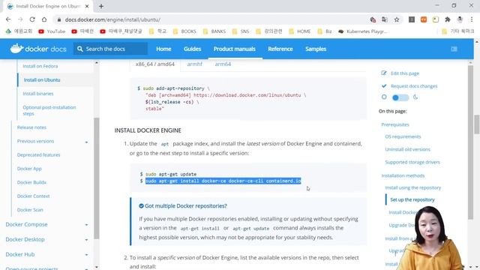
Task: Click the search magnifier icon
Action: click(80, 49)
